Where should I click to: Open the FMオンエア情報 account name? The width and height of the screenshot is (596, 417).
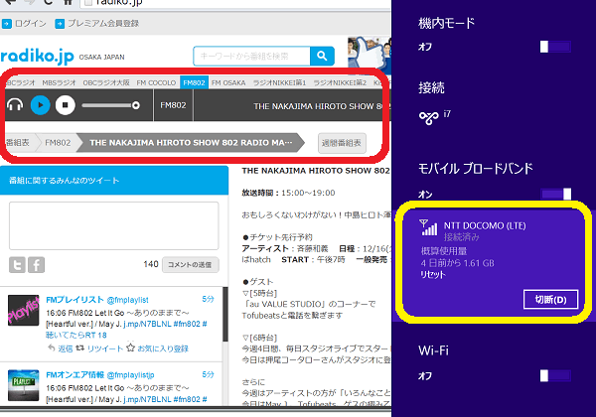74,375
